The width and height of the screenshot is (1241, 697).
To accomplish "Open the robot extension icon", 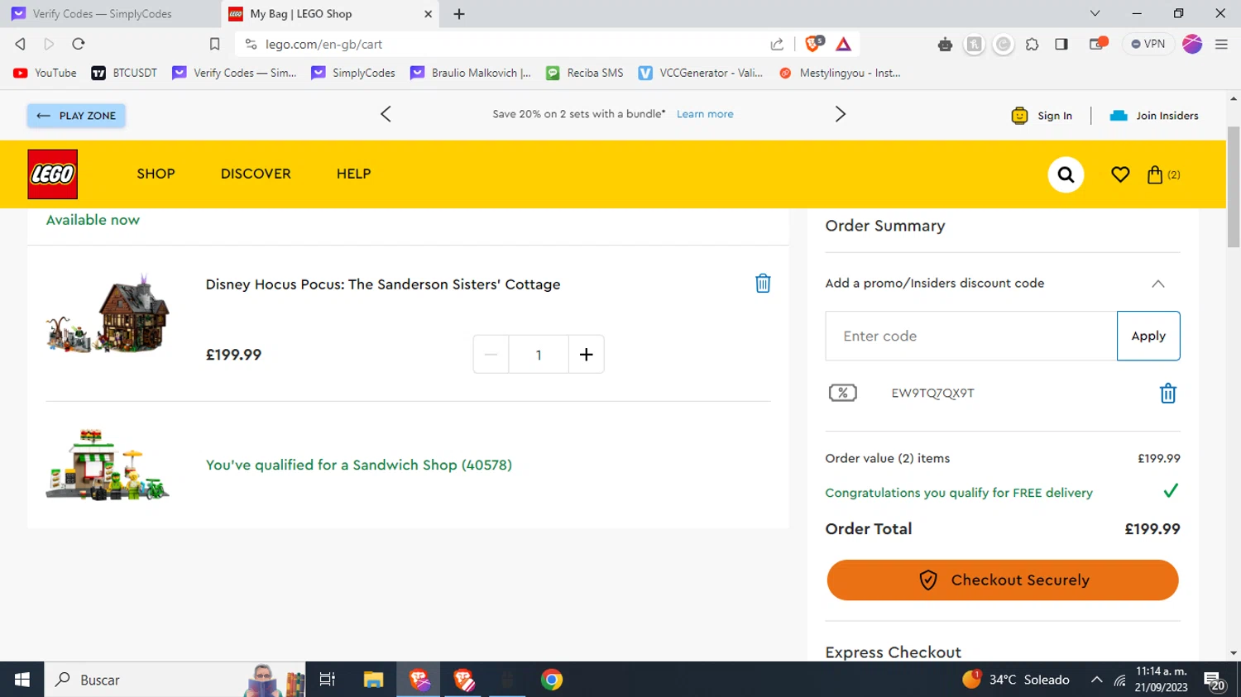I will 945,44.
